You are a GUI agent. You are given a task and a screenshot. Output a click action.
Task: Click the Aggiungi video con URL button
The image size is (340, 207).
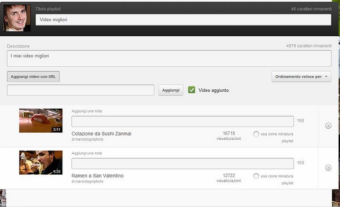pos(33,77)
